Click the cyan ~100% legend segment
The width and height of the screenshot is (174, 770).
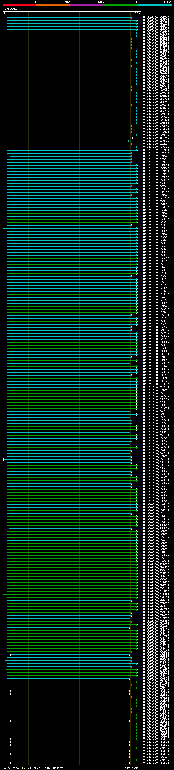click(x=154, y=5)
